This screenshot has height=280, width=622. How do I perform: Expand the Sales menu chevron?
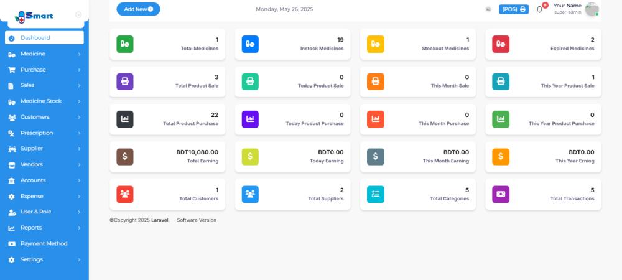pyautogui.click(x=79, y=86)
